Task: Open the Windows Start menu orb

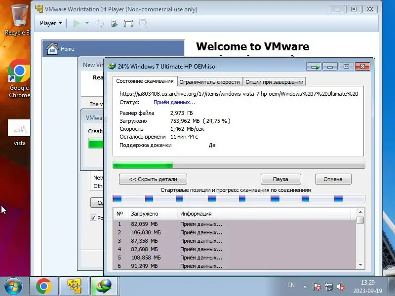Action: [x=13, y=286]
